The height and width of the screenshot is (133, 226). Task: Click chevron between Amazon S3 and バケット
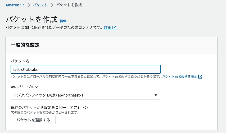29,5
